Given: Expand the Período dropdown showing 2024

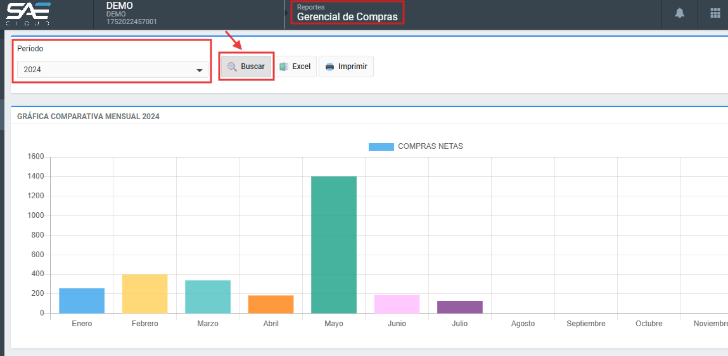Looking at the screenshot, I should click(x=113, y=70).
